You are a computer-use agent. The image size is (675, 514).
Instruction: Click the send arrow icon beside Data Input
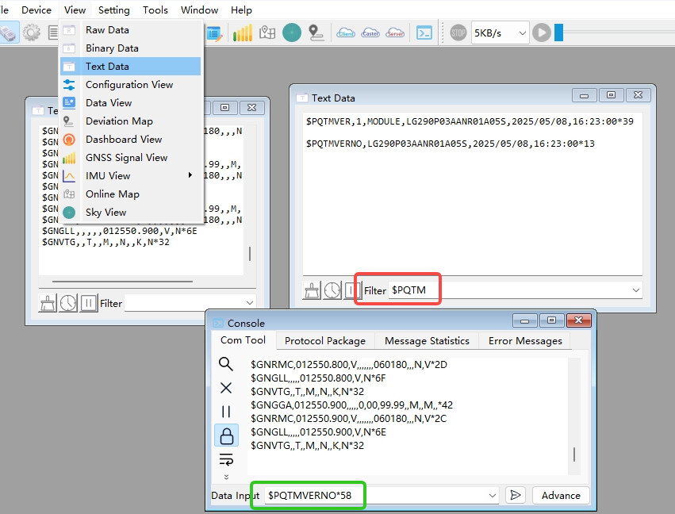pos(516,495)
